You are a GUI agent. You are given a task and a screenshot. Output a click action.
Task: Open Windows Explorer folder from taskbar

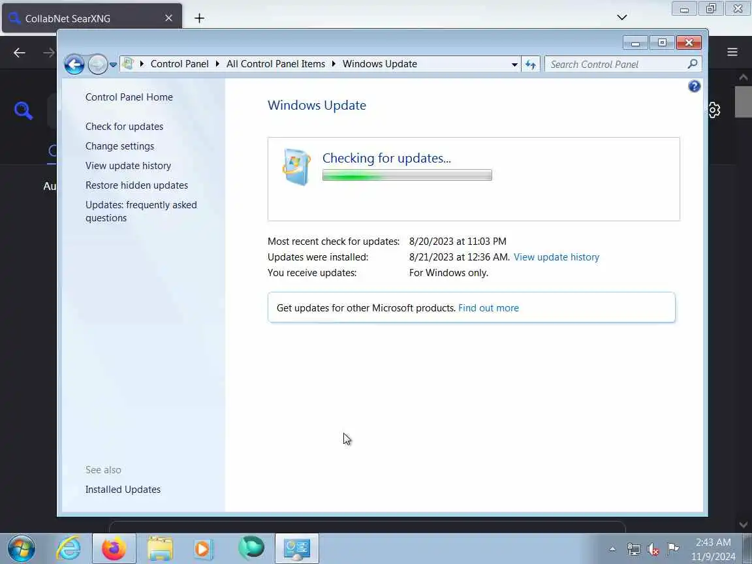[x=160, y=548]
